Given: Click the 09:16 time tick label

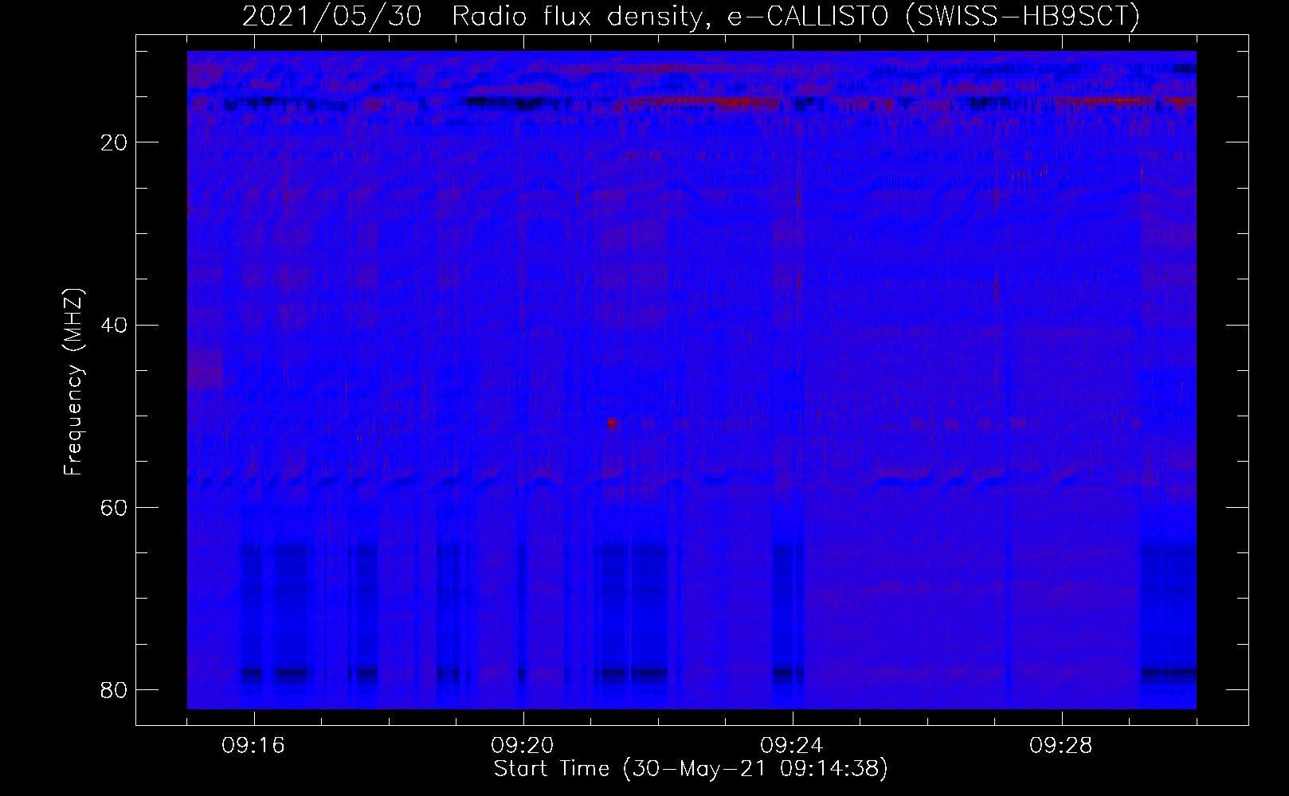Looking at the screenshot, I should pyautogui.click(x=254, y=747).
